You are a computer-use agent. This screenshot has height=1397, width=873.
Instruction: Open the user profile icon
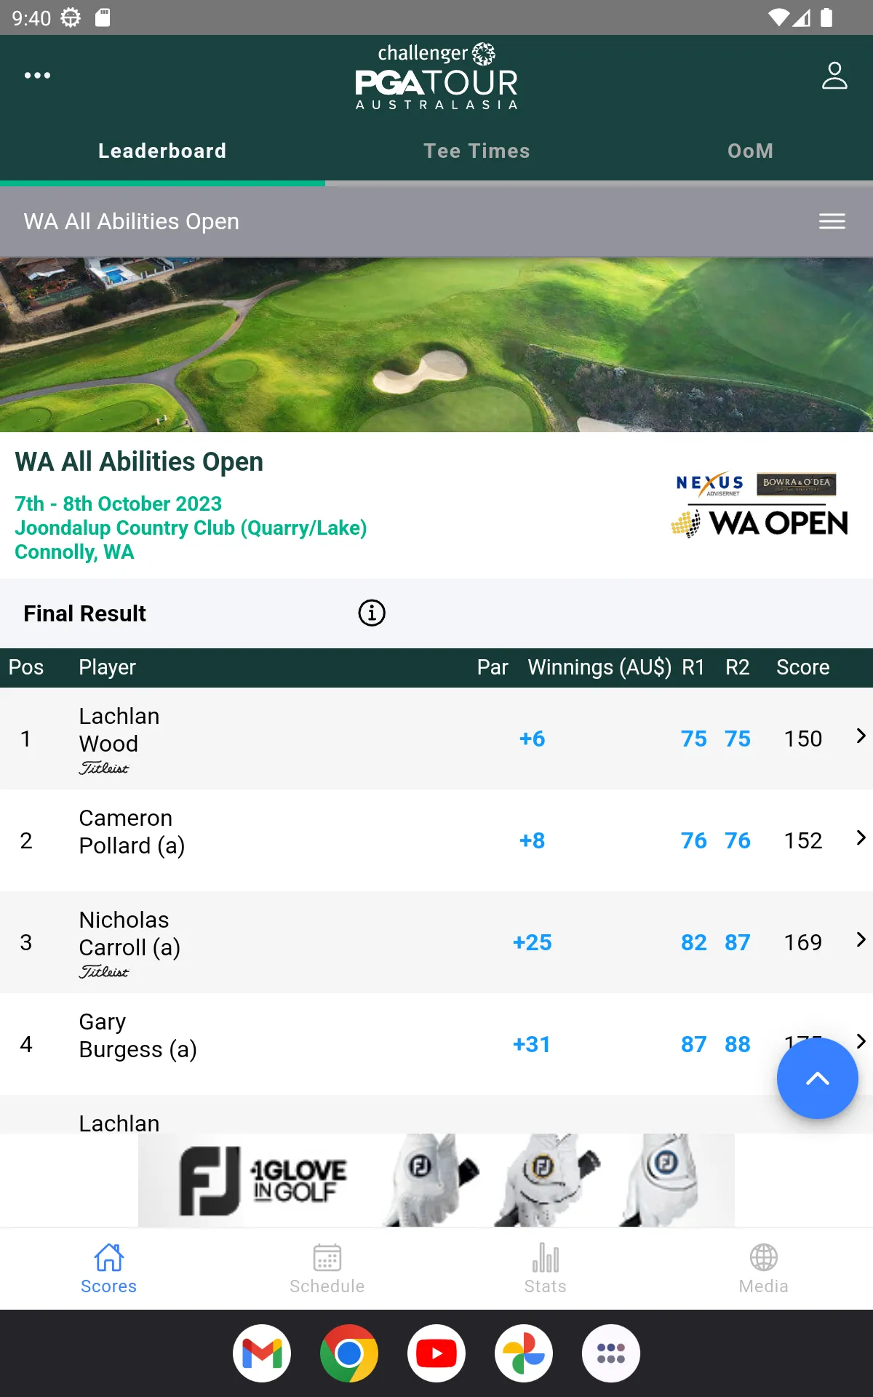point(834,75)
